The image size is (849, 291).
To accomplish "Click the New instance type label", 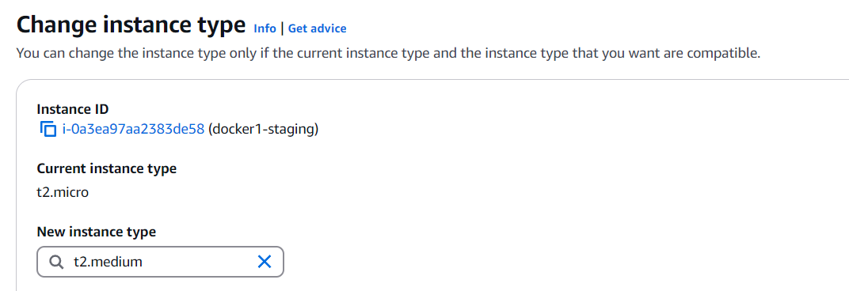I will 97,232.
